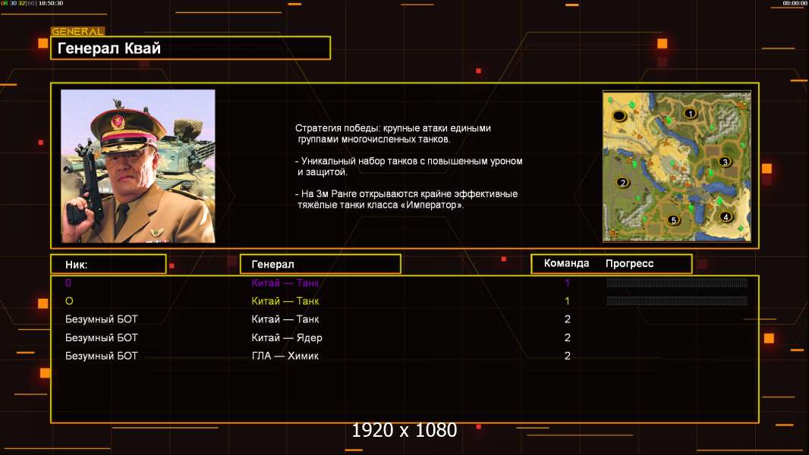
Task: Click the 'Генерал' column header
Action: coord(320,265)
